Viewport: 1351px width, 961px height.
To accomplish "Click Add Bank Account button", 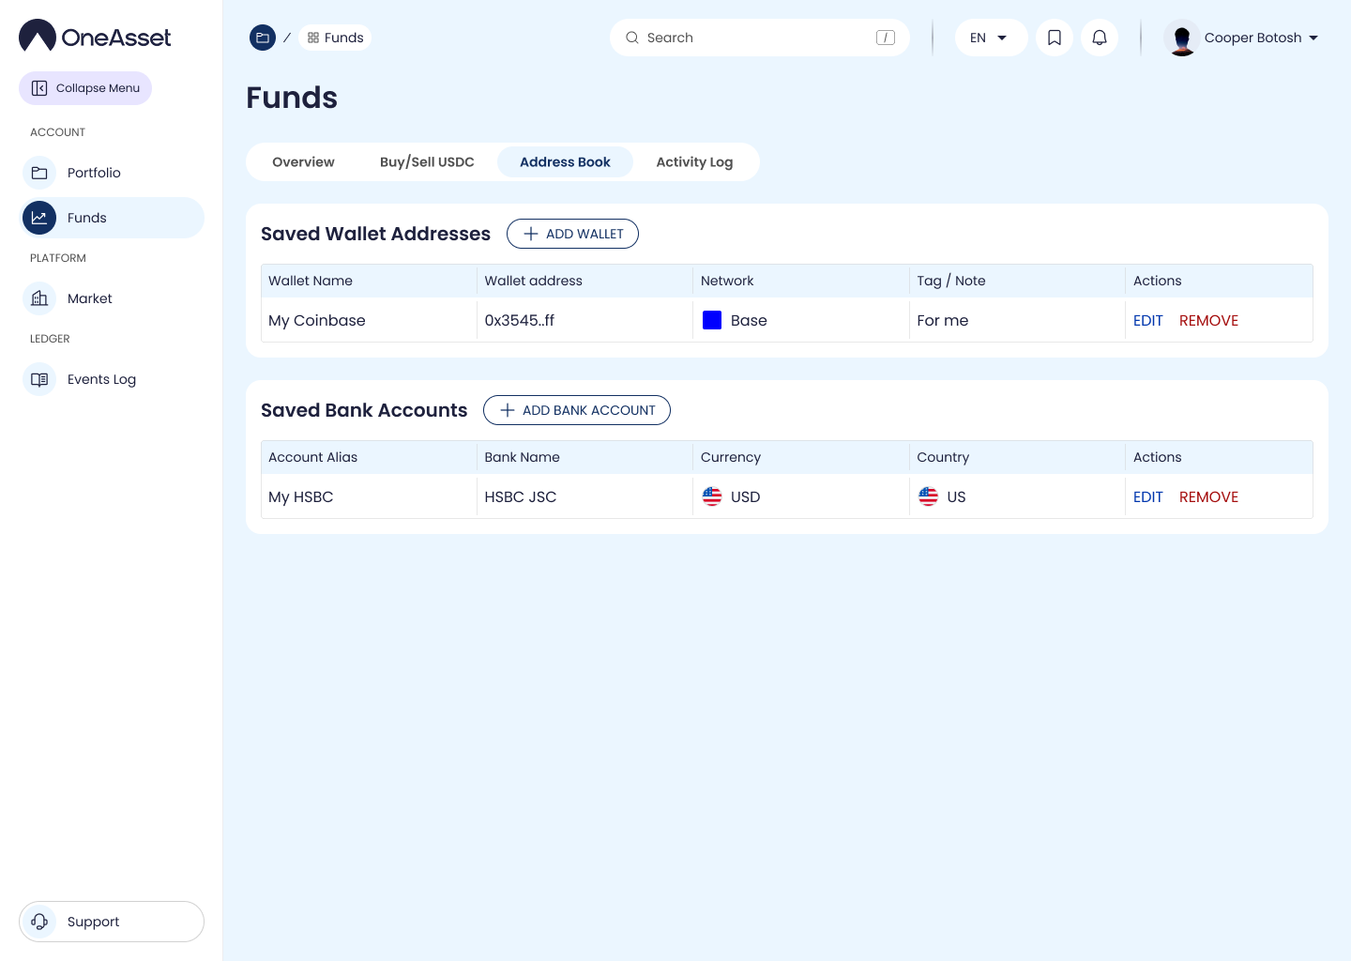I will (x=576, y=410).
